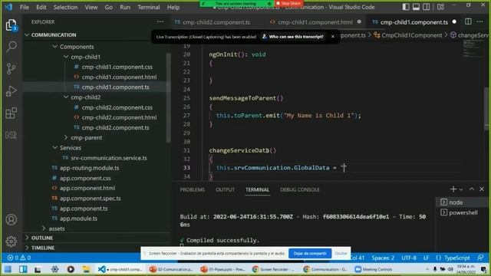The height and width of the screenshot is (276, 491).
Task: Switch to the PROBLEMS panel tab
Action: click(x=193, y=189)
